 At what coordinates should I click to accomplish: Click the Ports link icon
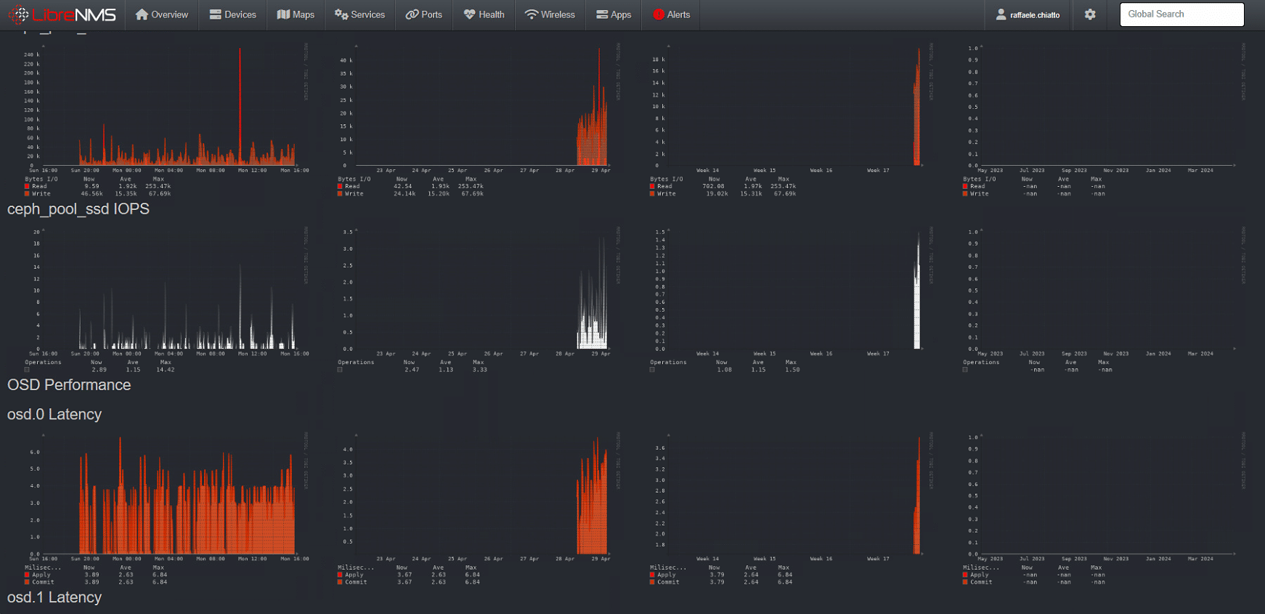coord(412,15)
